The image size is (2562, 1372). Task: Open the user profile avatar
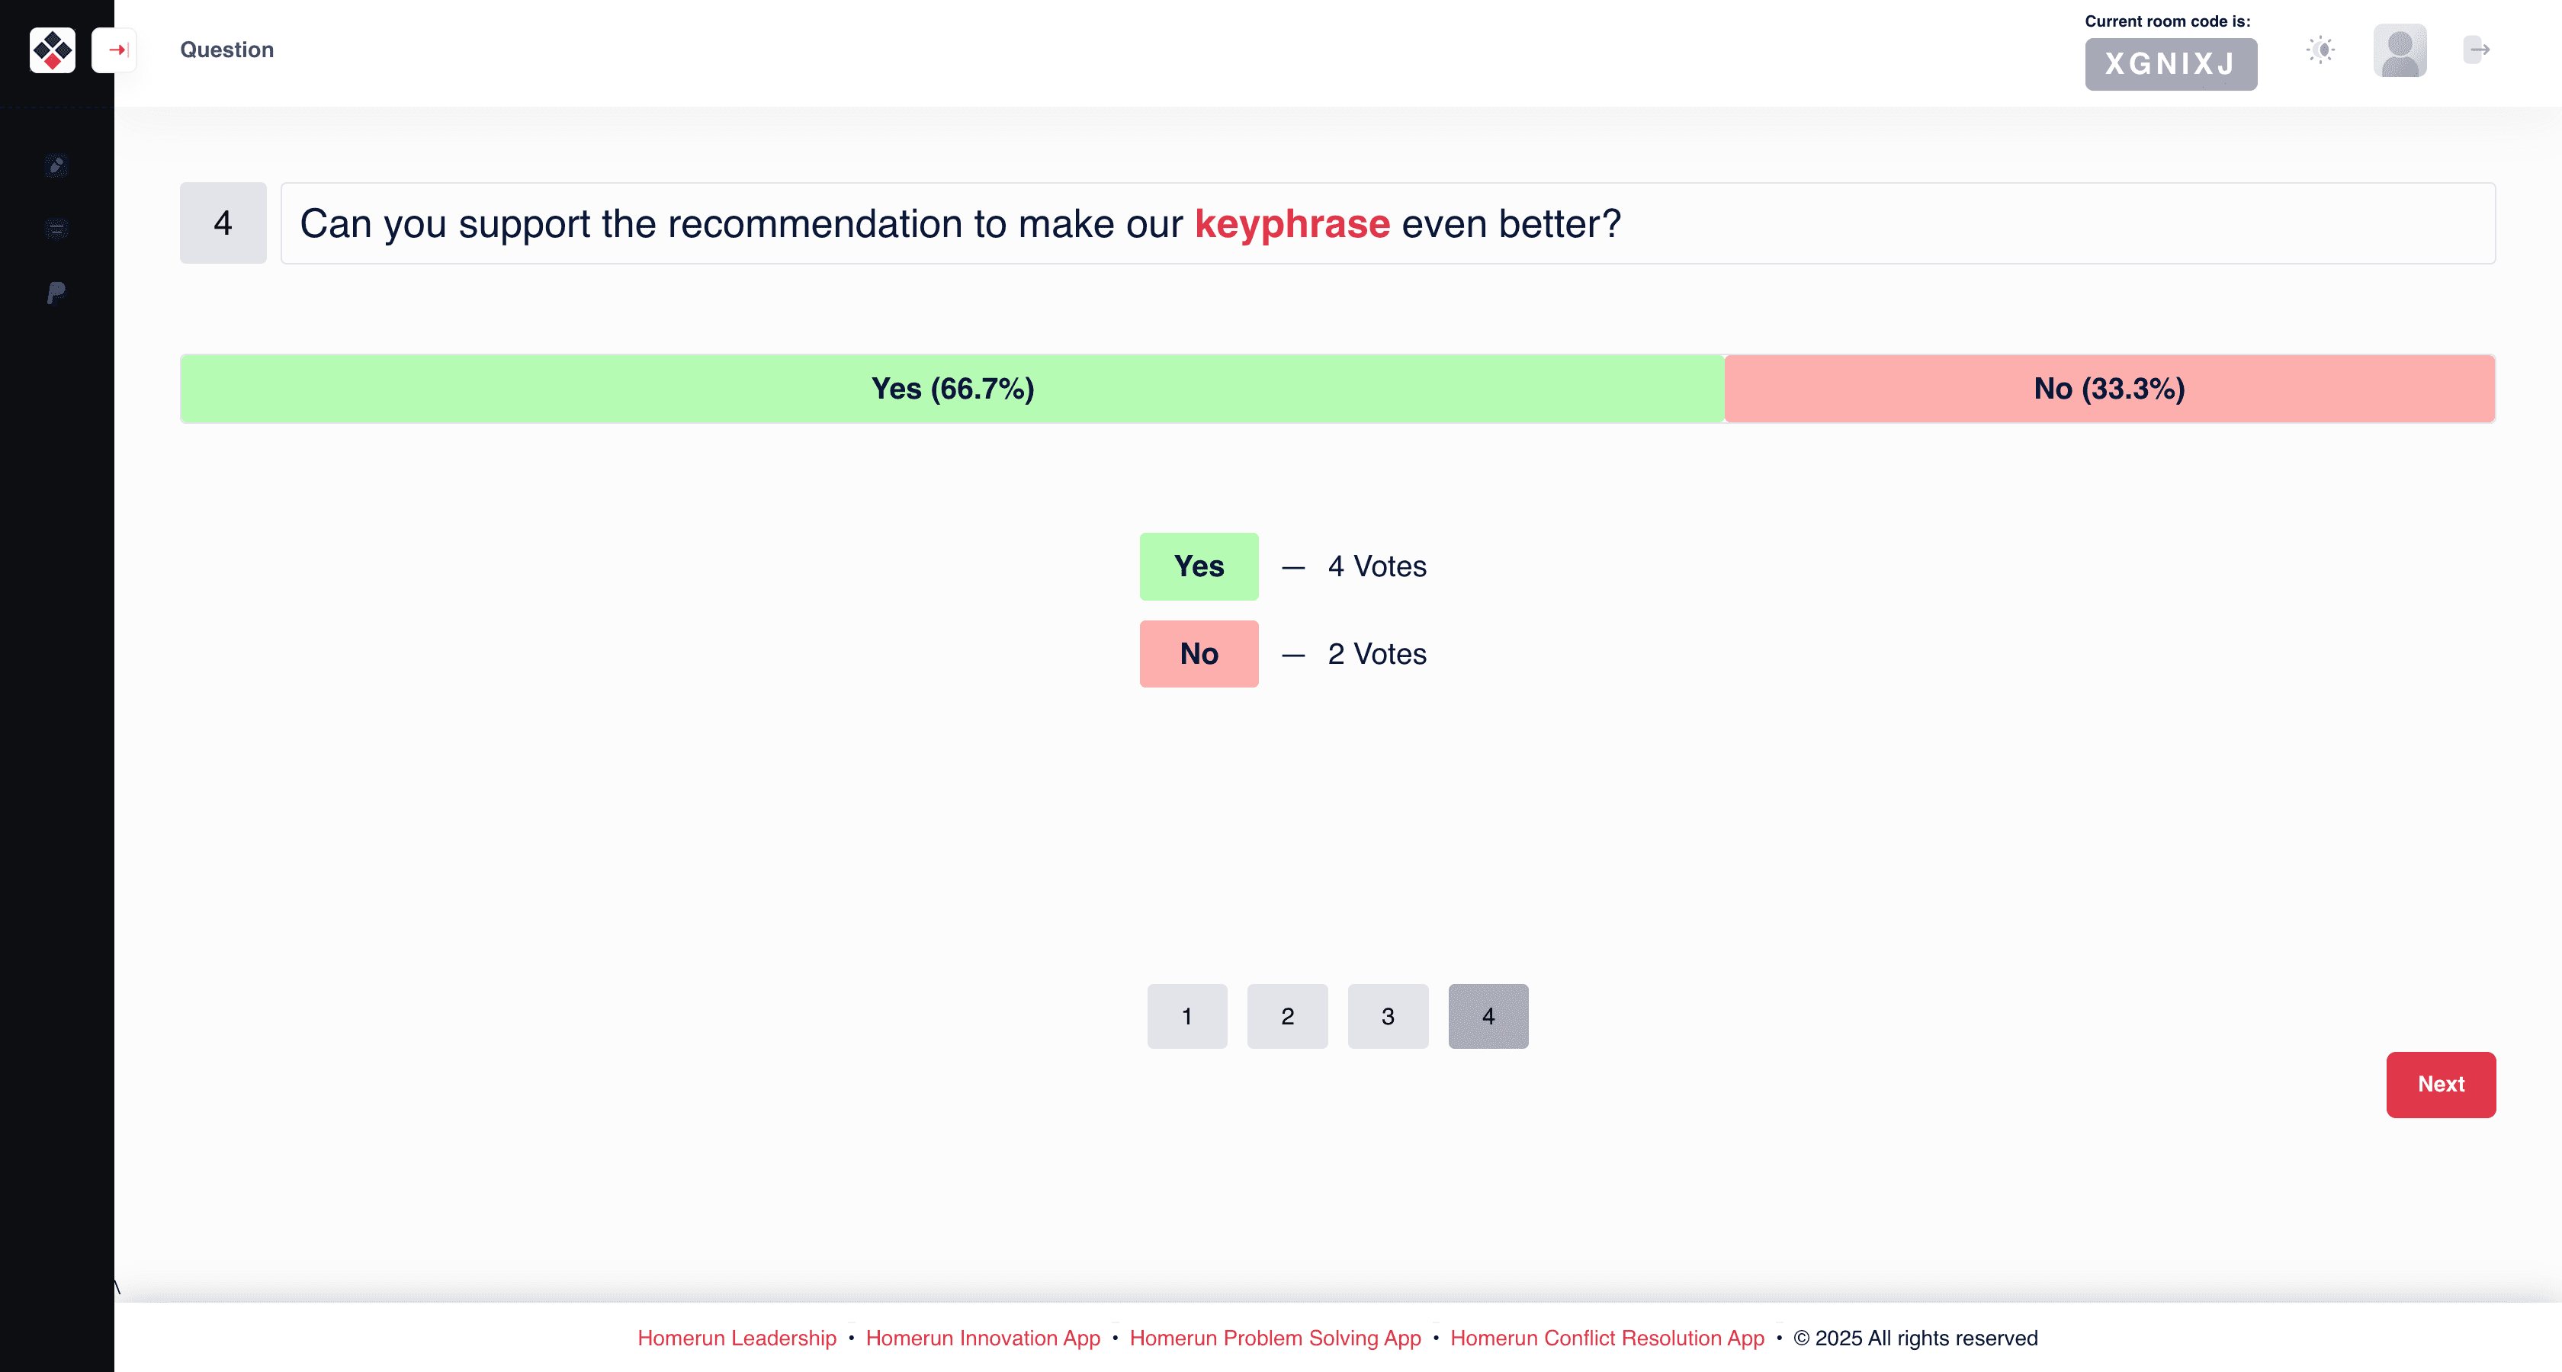coord(2400,51)
